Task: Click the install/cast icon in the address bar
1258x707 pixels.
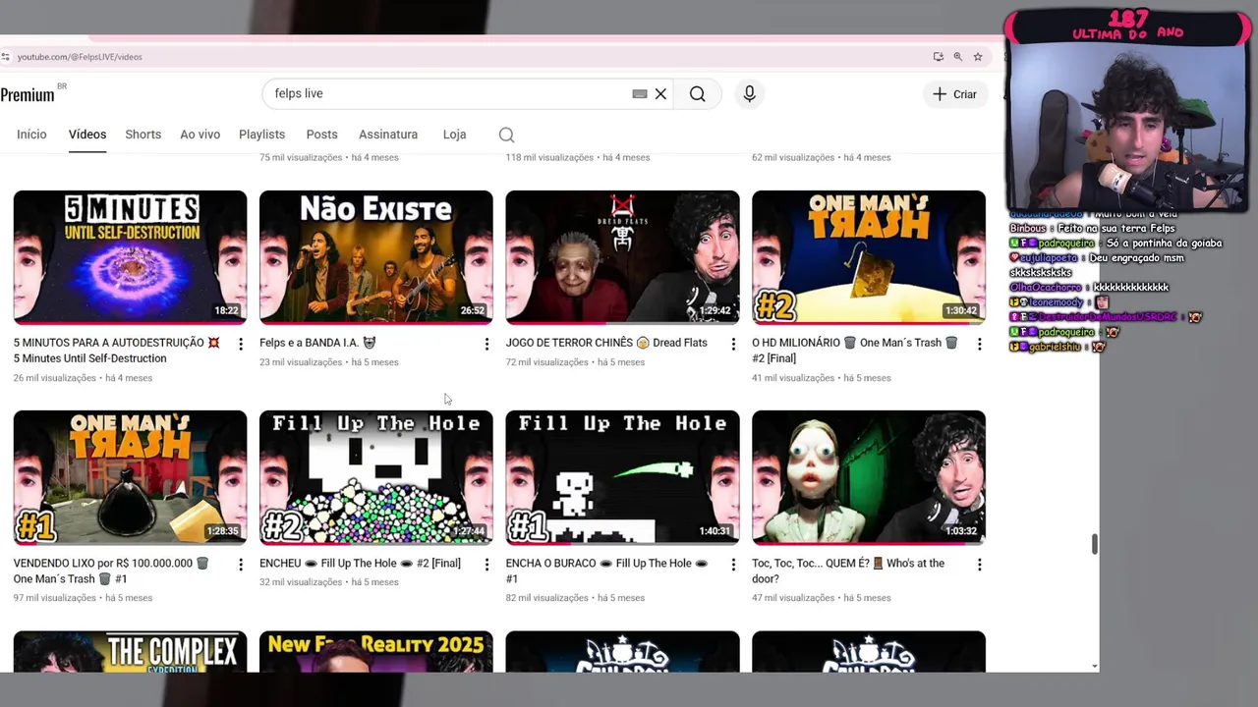Action: click(x=938, y=57)
